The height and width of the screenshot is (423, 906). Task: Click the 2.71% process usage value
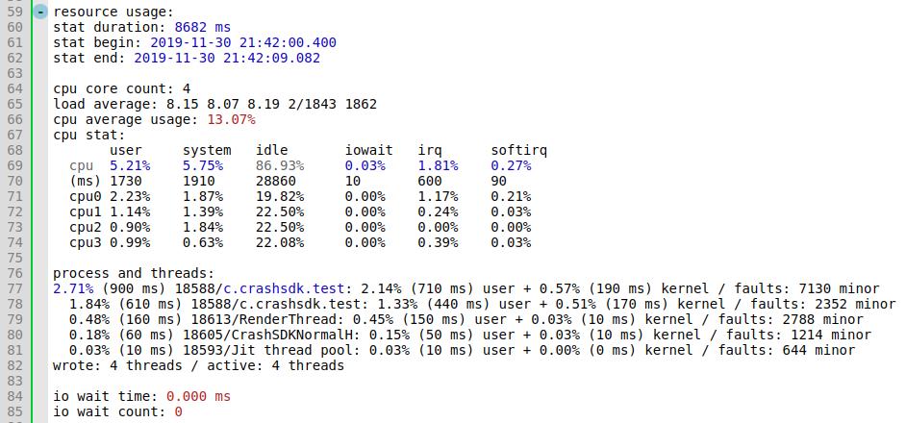pyautogui.click(x=73, y=288)
